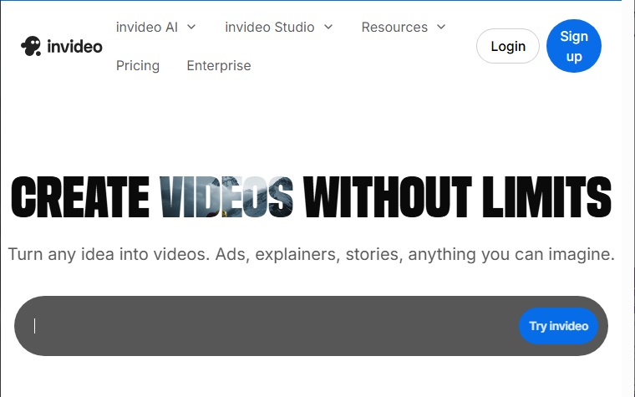The height and width of the screenshot is (397, 635).
Task: Go to the Pricing page
Action: click(138, 66)
